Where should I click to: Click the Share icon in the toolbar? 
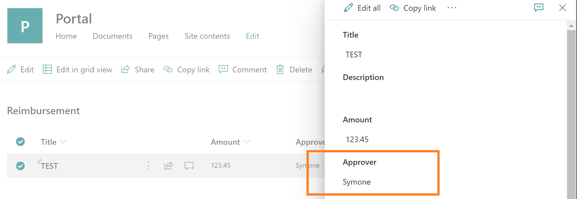click(x=138, y=69)
